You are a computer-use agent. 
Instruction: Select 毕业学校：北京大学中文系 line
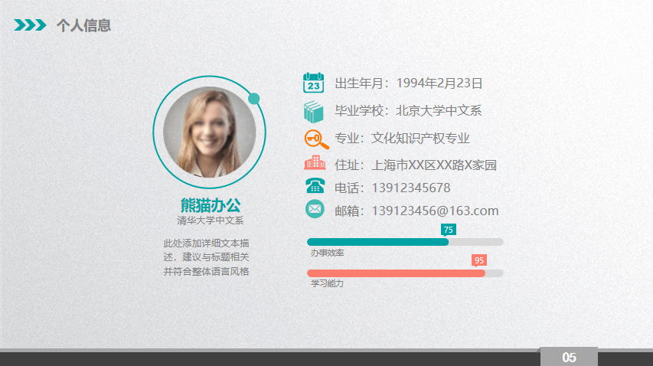pyautogui.click(x=408, y=111)
